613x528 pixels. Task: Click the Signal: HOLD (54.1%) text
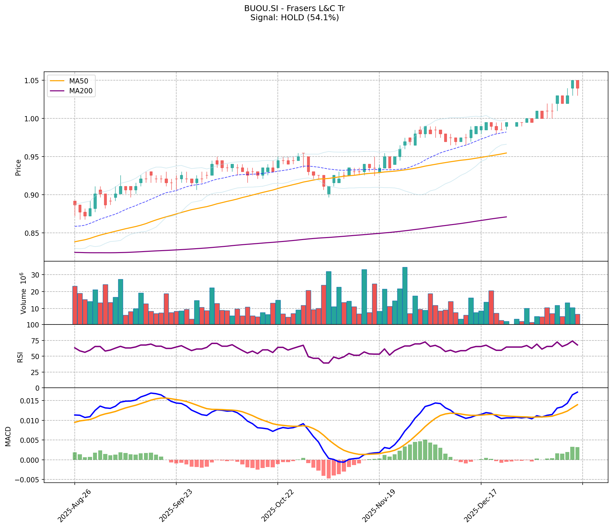pos(294,18)
